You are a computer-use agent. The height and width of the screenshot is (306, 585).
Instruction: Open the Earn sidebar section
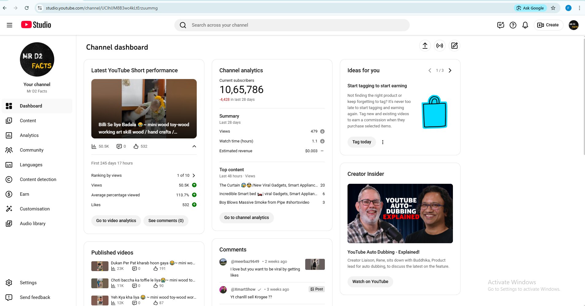[25, 194]
